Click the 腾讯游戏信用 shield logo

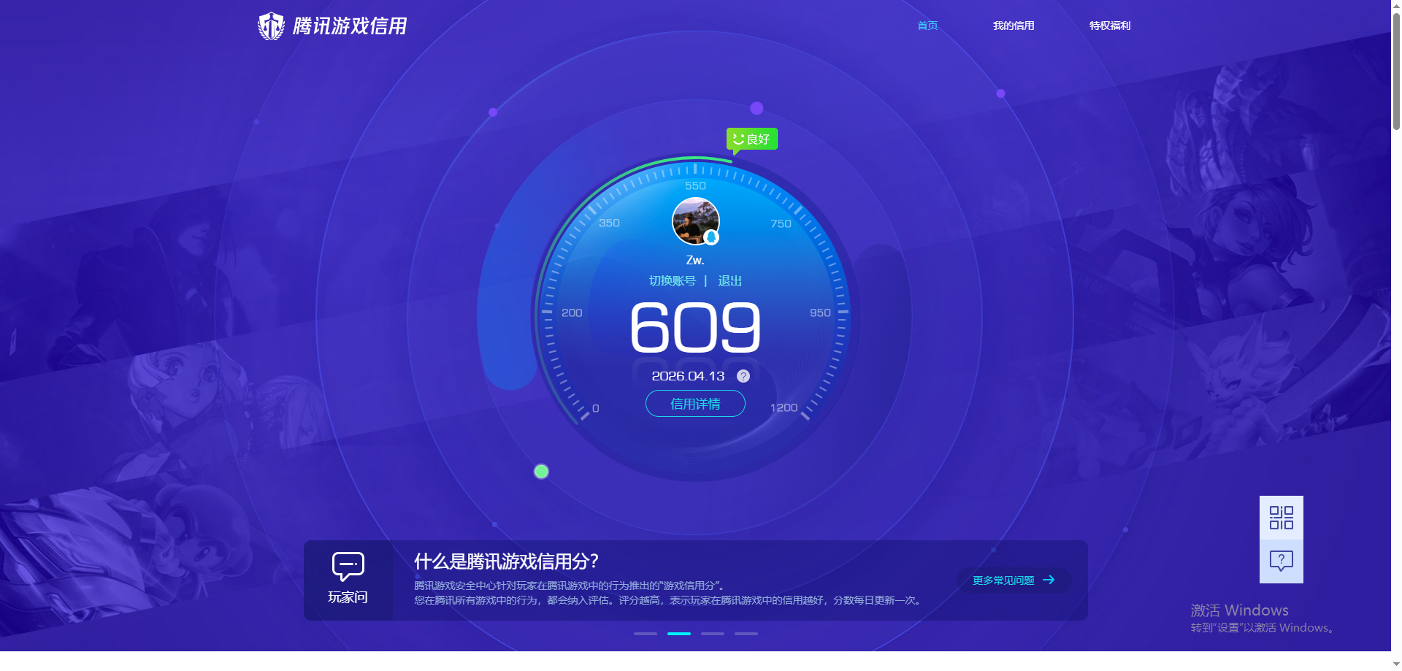271,25
